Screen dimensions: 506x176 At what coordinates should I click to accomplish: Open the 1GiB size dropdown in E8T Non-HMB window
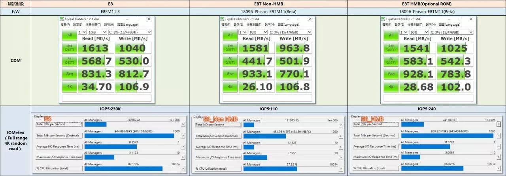[258, 32]
